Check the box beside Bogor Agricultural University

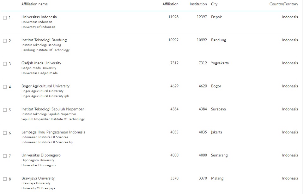tap(4, 86)
